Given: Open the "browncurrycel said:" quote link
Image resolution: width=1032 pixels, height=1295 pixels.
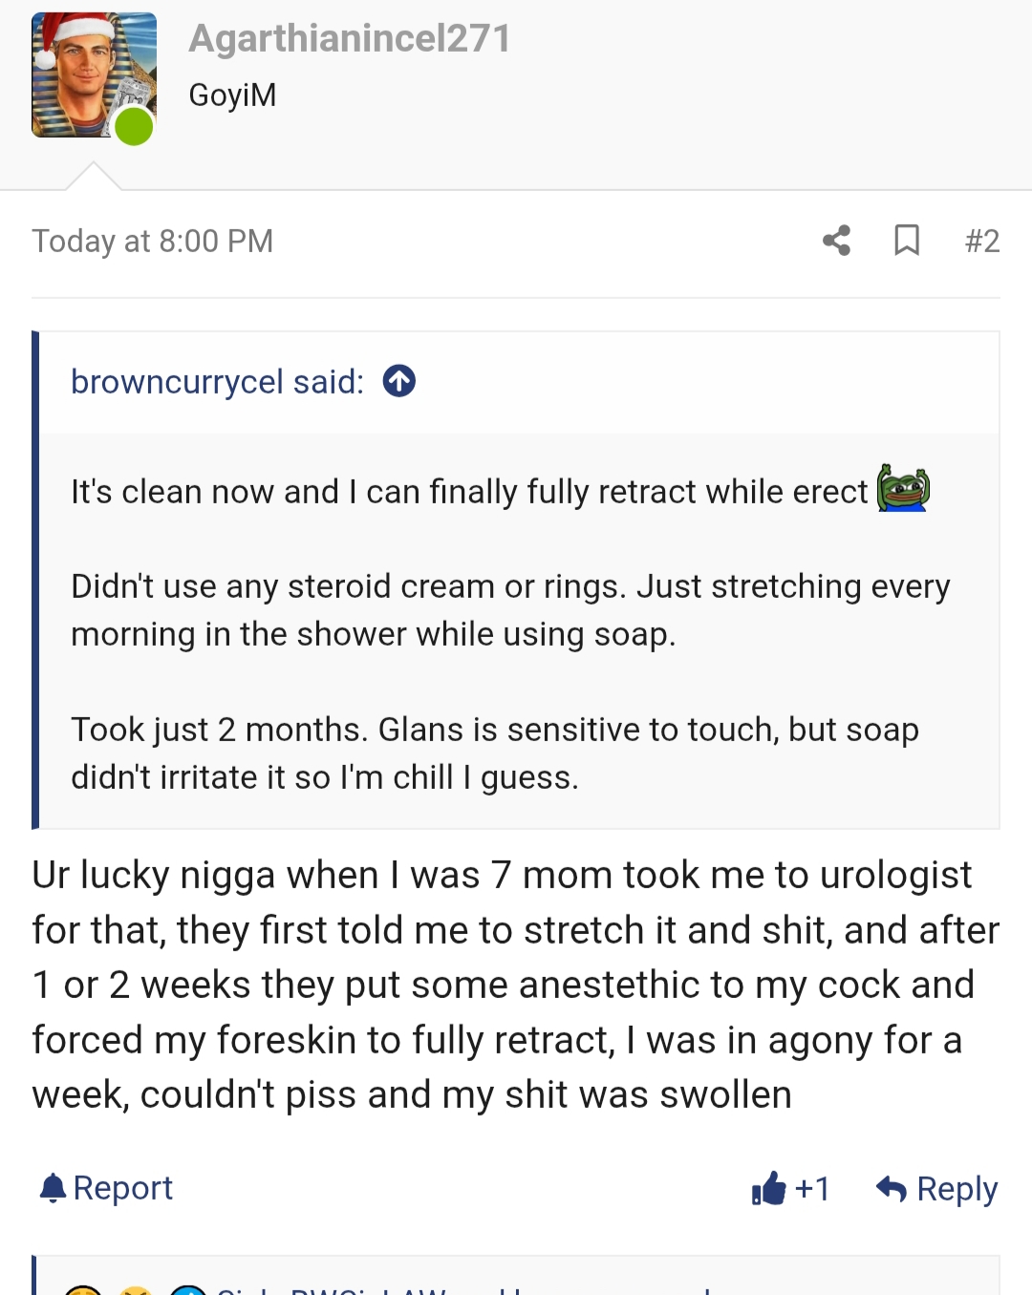Looking at the screenshot, I should click(x=217, y=382).
